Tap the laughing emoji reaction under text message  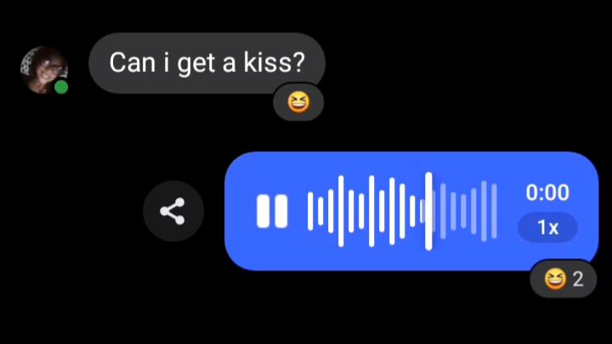[298, 102]
